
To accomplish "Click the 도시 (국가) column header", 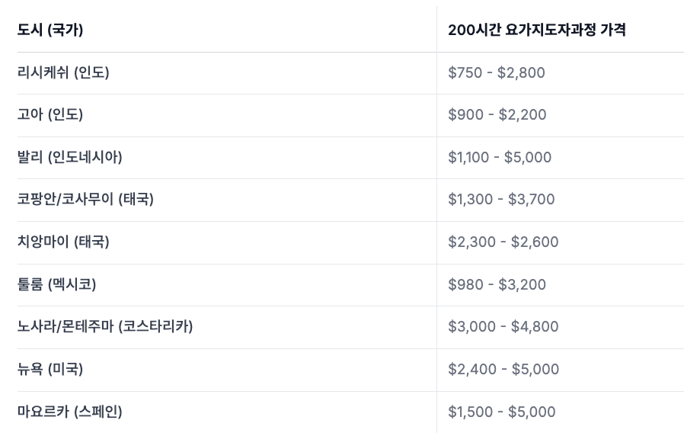I will 50,30.
